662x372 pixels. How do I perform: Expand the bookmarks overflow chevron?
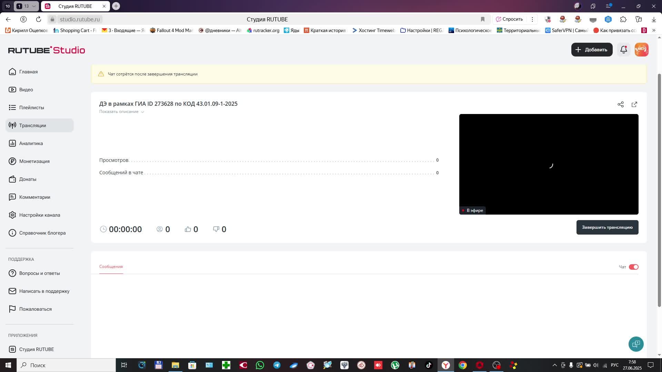tap(653, 30)
